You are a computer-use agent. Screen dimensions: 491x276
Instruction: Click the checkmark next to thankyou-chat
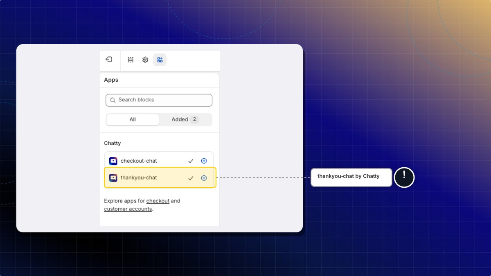pyautogui.click(x=191, y=178)
